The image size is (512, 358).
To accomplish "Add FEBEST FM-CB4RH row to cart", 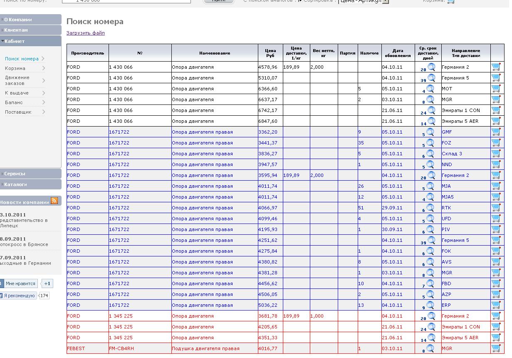I will tap(496, 348).
